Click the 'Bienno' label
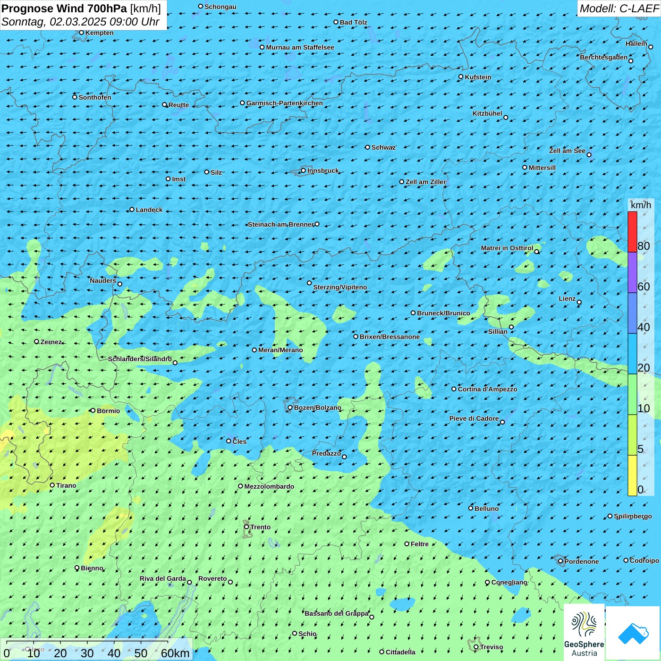Image resolution: width=661 pixels, height=661 pixels. point(92,568)
